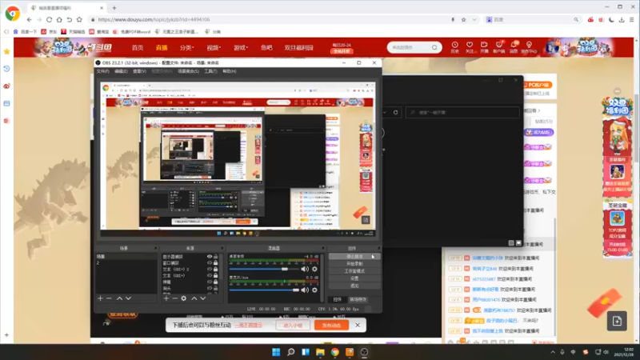Click the floating upload document button
Viewport: 640px width, 360px height.
(x=617, y=321)
